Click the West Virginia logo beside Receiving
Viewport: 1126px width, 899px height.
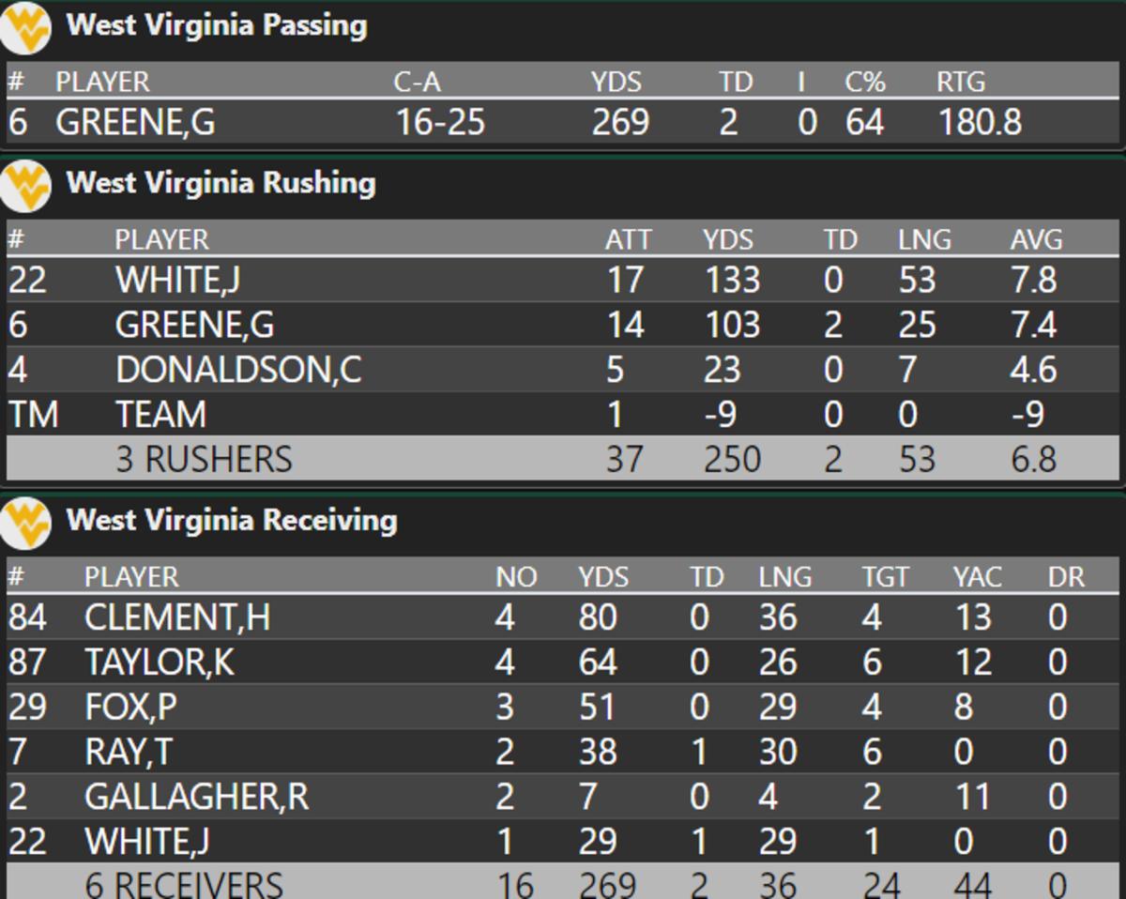pyautogui.click(x=26, y=522)
